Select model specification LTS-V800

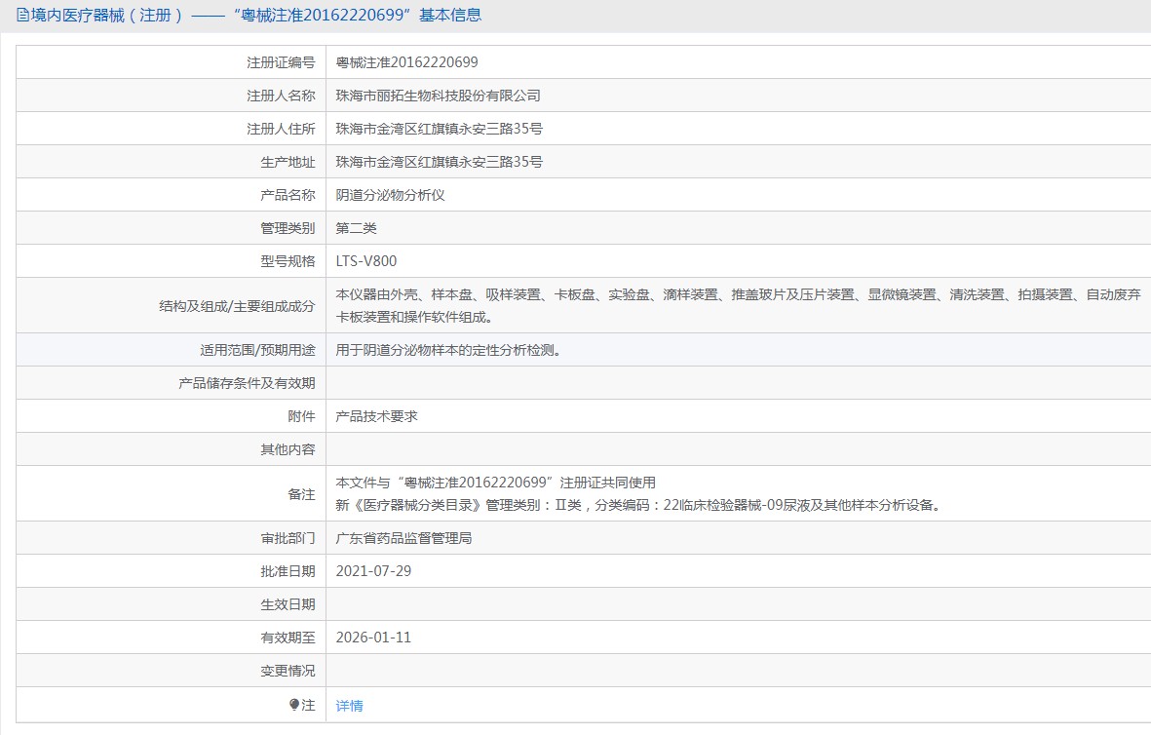pos(365,261)
